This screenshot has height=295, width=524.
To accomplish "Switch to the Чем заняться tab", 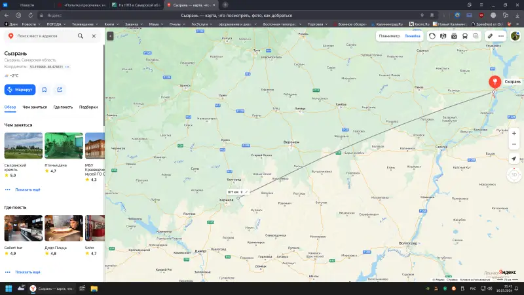I will click(35, 107).
